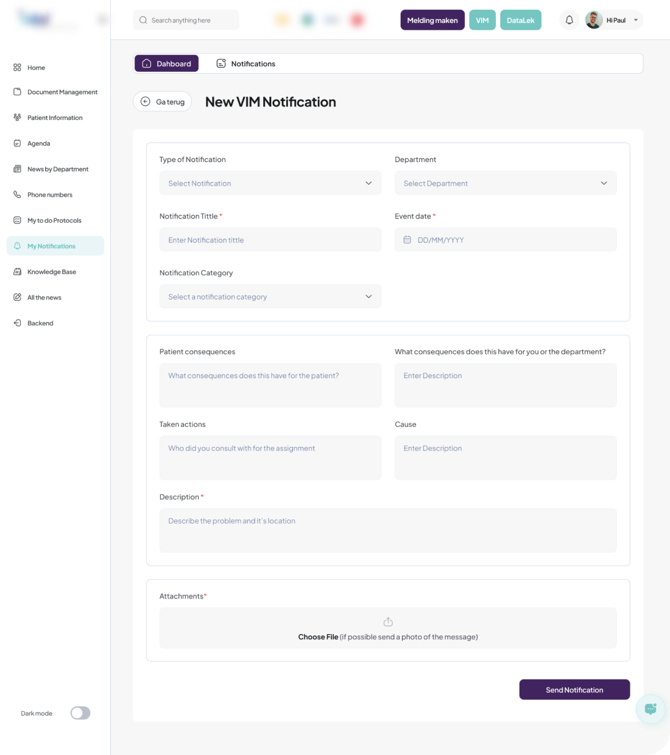Click the search magnifier icon
Screen dimensions: 670x755
[x=144, y=20]
